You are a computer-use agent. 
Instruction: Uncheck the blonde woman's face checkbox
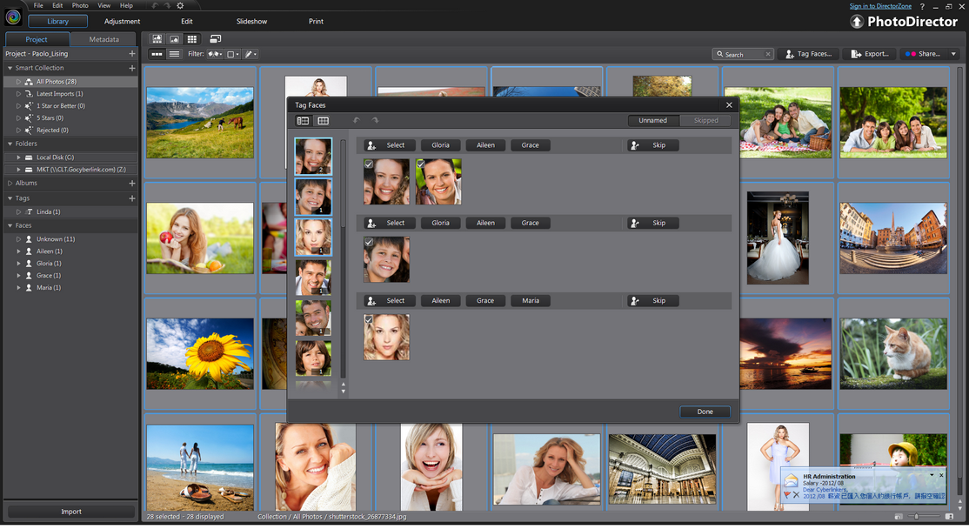tap(369, 319)
